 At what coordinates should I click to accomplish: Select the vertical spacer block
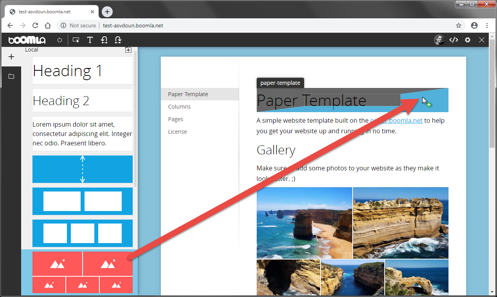[83, 169]
